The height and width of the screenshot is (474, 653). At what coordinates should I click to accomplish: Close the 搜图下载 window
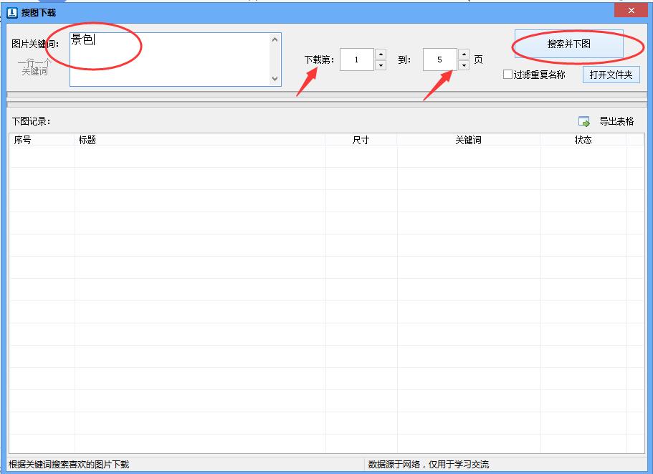(631, 11)
